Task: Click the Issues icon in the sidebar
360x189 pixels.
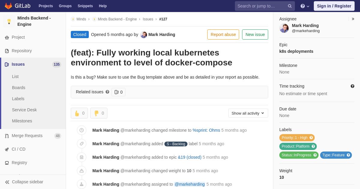Action: click(7, 64)
